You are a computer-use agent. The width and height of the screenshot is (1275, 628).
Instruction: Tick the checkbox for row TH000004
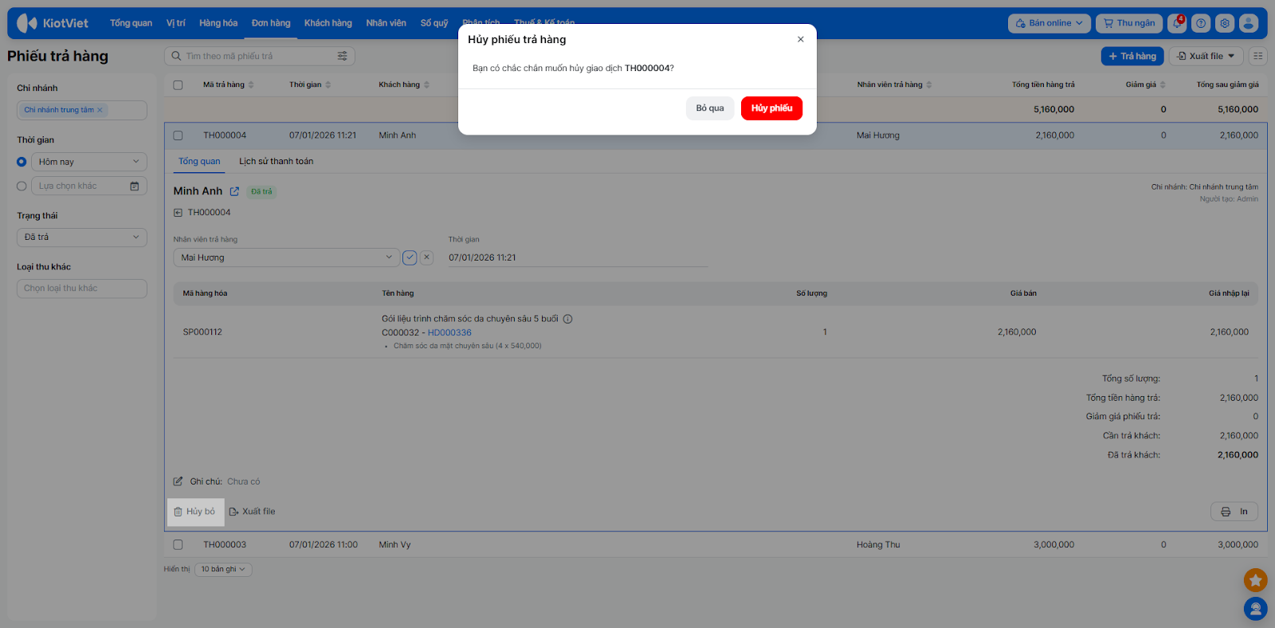[178, 135]
